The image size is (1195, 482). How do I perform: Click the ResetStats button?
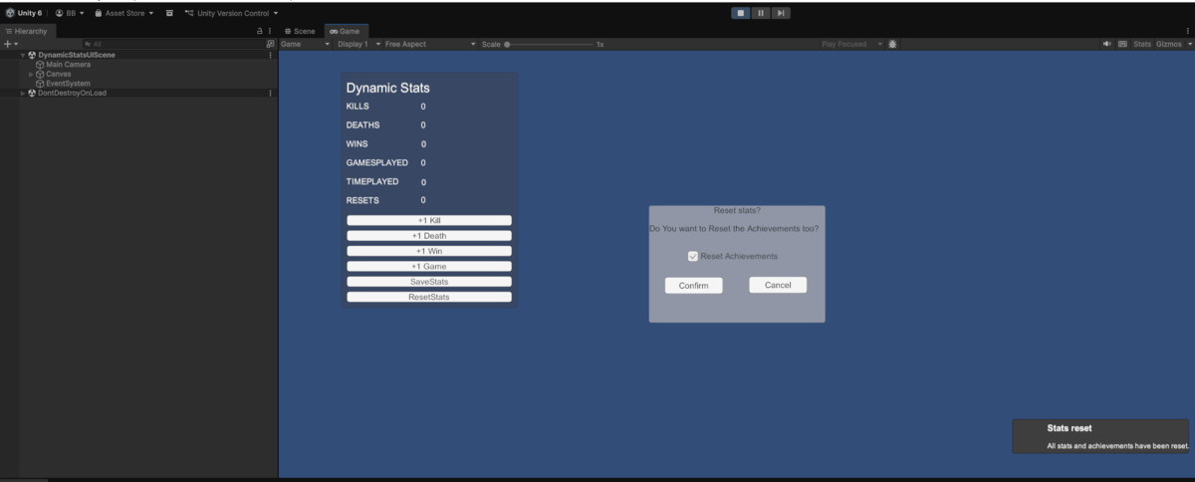429,297
